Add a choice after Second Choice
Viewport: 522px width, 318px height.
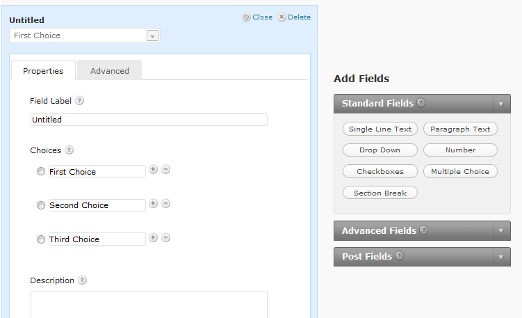tap(153, 203)
